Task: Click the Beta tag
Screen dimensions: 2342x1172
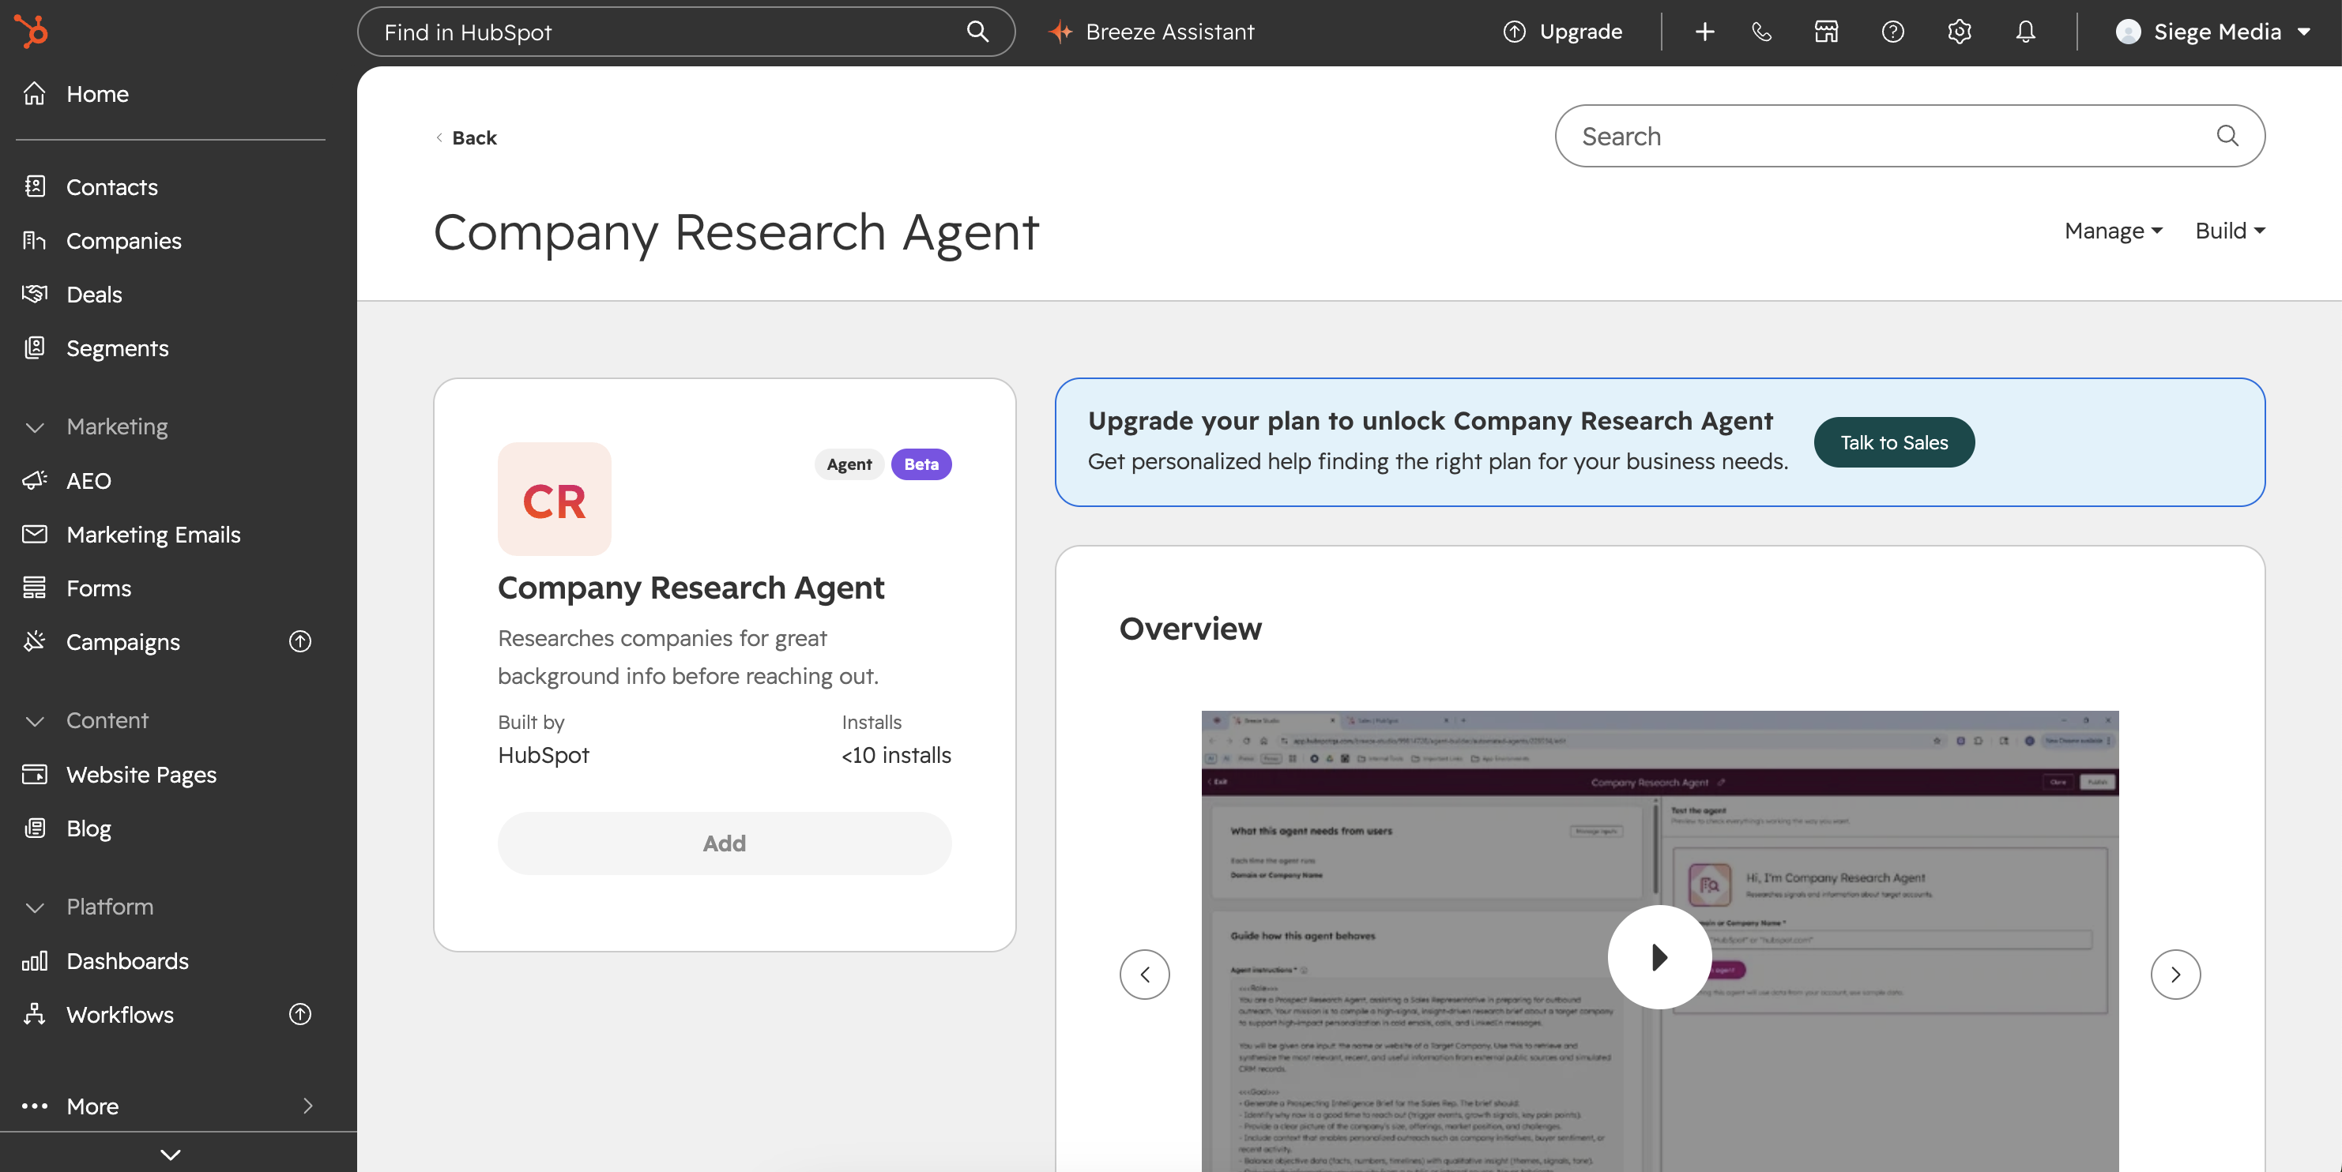Action: (921, 464)
